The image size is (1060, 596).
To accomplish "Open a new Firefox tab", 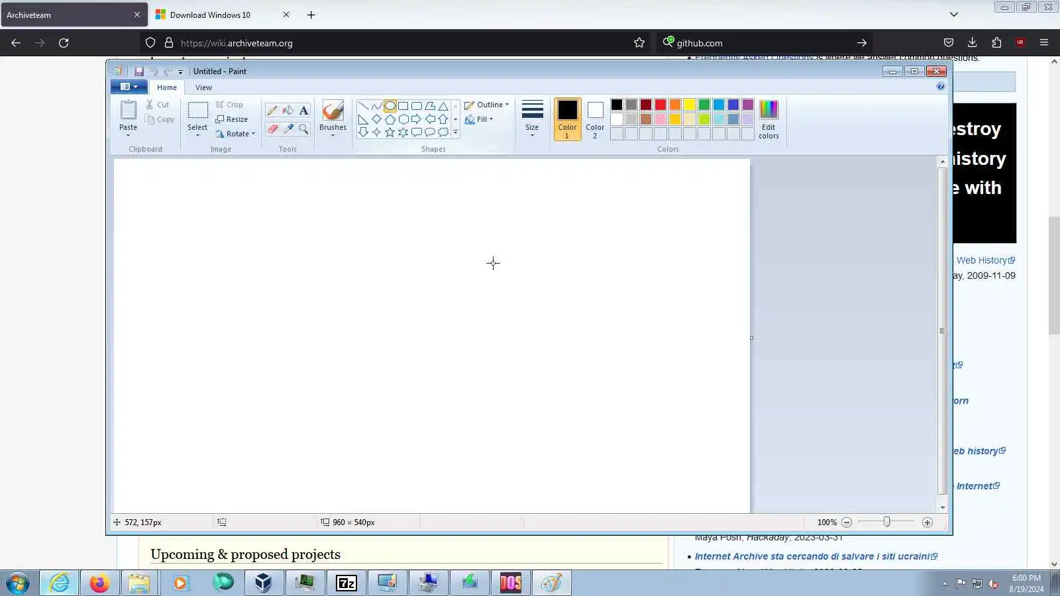I will coord(311,15).
